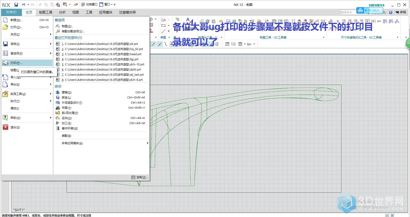Expand the All Applications (所有应用模块) submenu arrow
Image resolution: width=410 pixels, height=217 pixels.
click(x=148, y=143)
